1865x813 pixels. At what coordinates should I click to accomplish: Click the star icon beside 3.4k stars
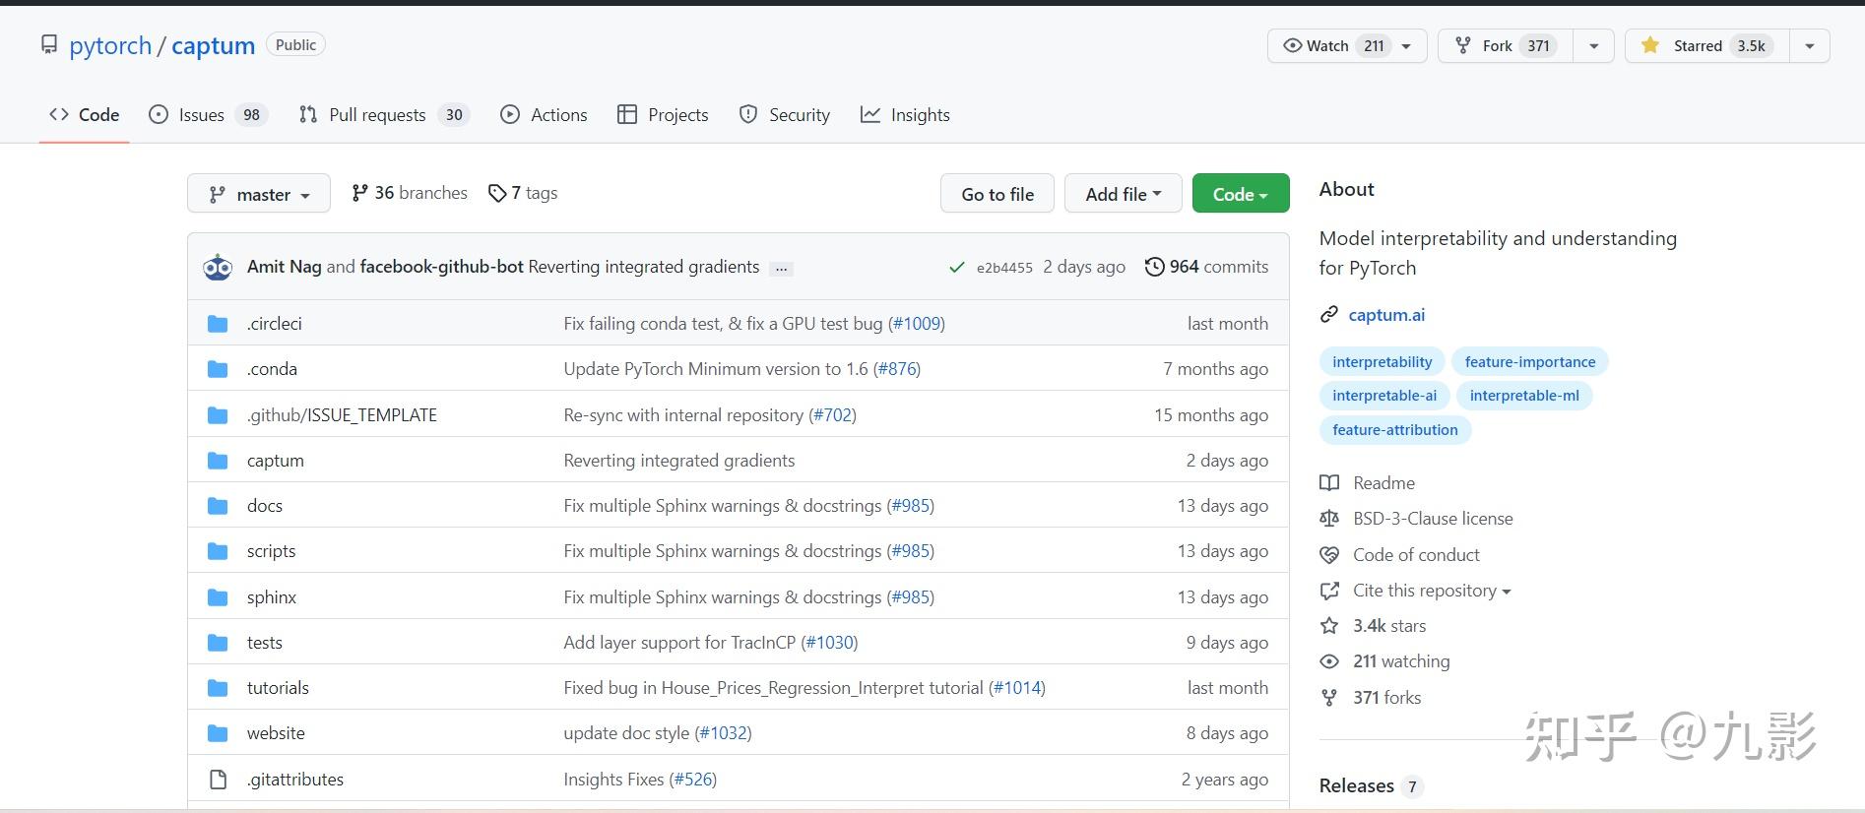click(x=1329, y=626)
